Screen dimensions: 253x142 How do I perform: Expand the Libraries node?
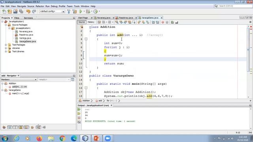tap(6, 48)
